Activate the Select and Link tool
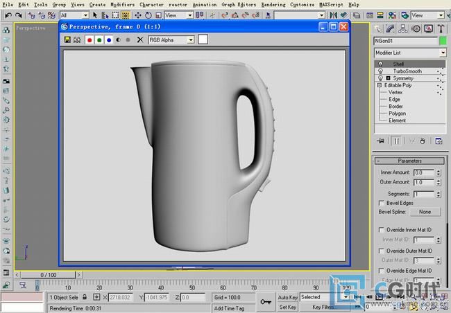The image size is (451, 313). click(32, 15)
